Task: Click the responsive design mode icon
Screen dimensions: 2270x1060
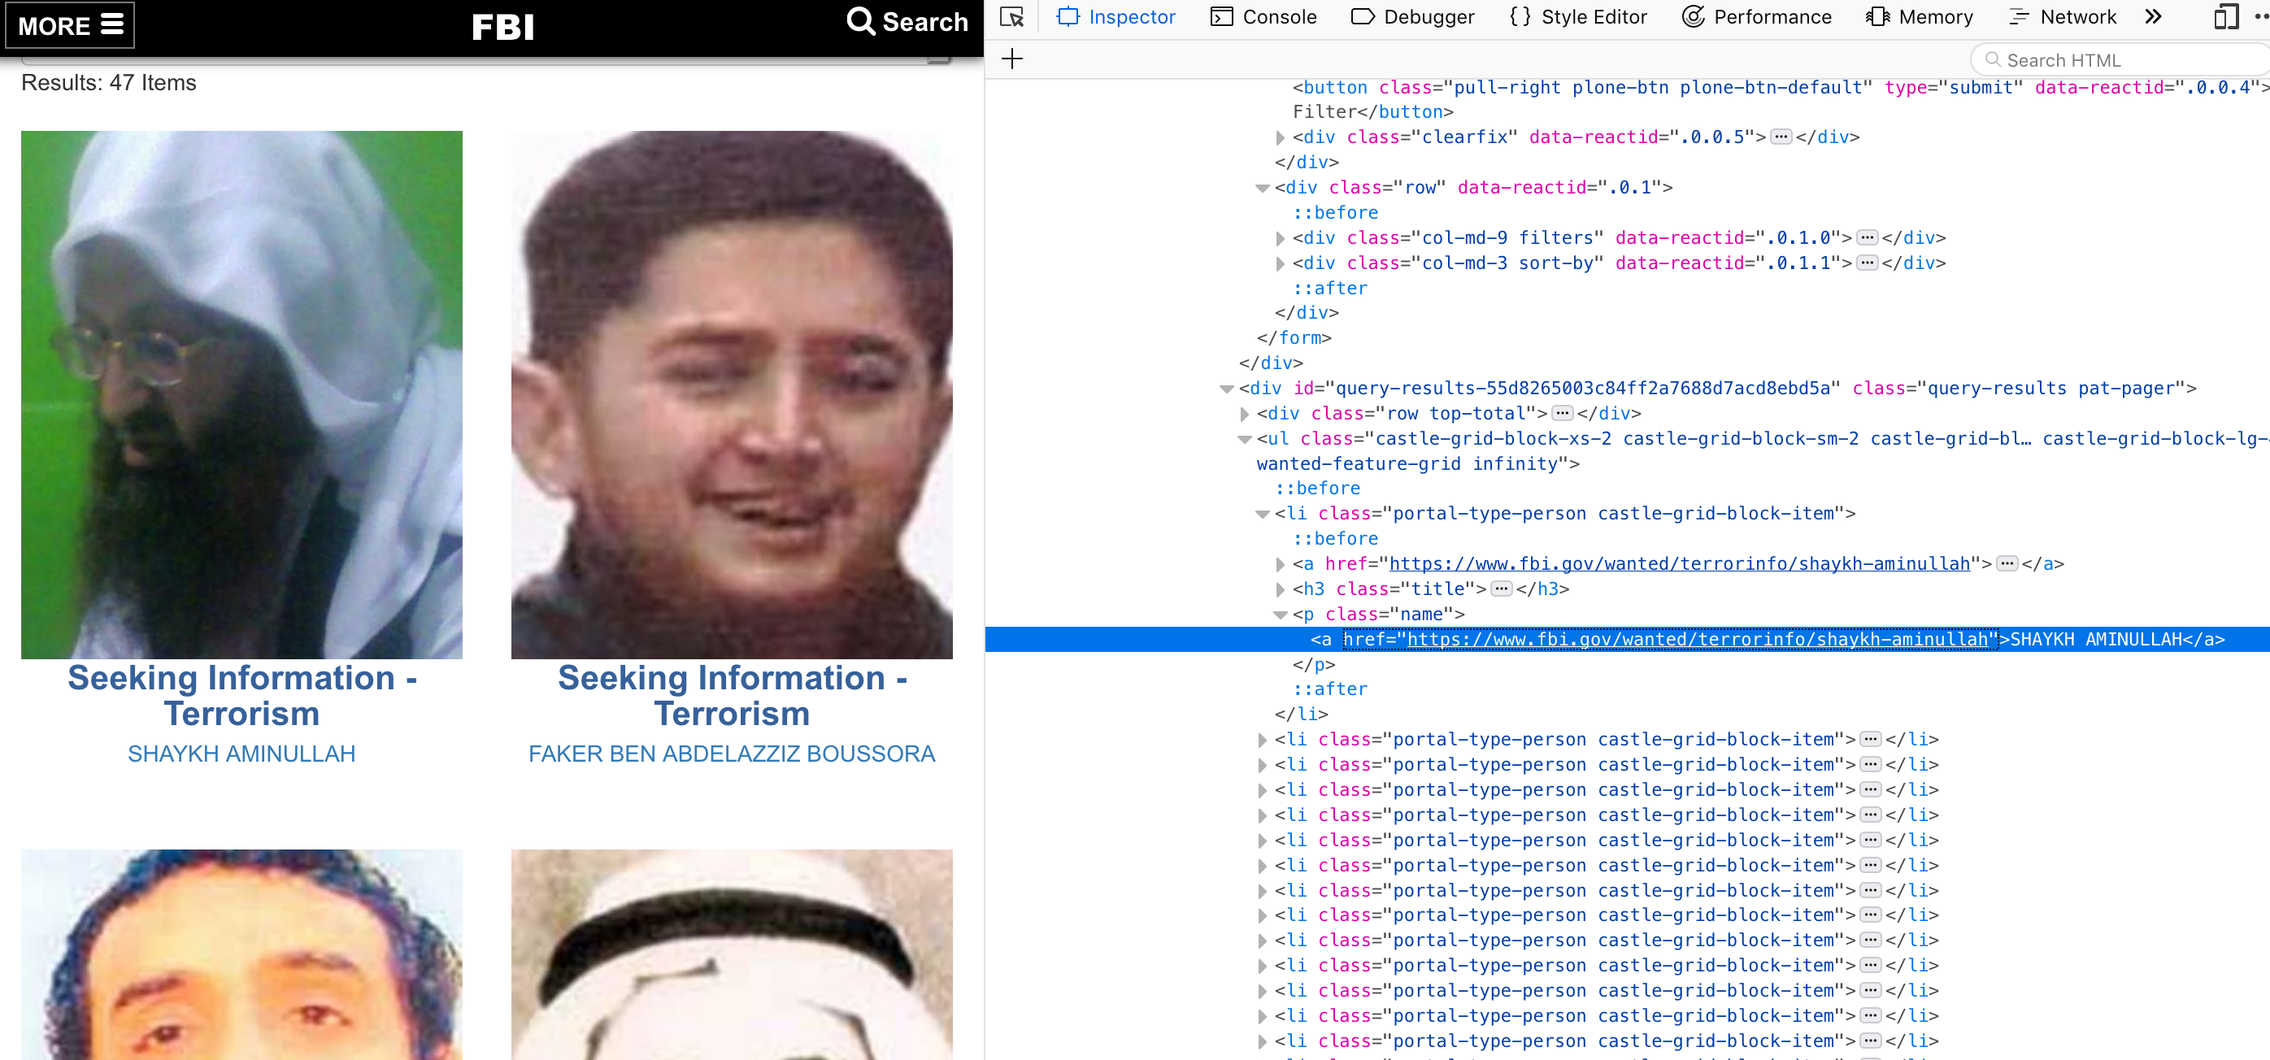Action: click(x=2225, y=17)
